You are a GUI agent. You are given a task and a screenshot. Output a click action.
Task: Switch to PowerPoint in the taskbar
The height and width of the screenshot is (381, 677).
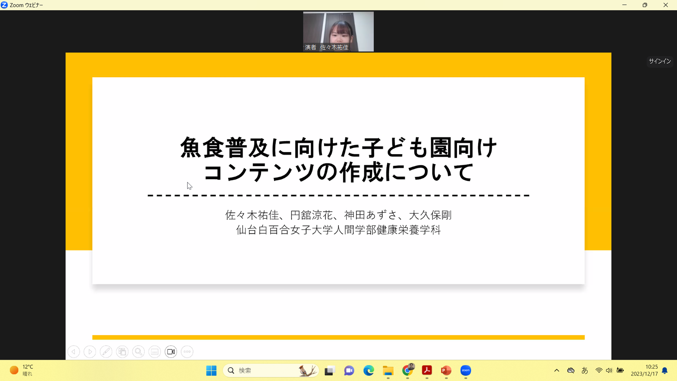[446, 371]
